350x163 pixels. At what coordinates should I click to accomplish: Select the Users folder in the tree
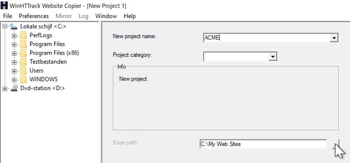(x=36, y=71)
